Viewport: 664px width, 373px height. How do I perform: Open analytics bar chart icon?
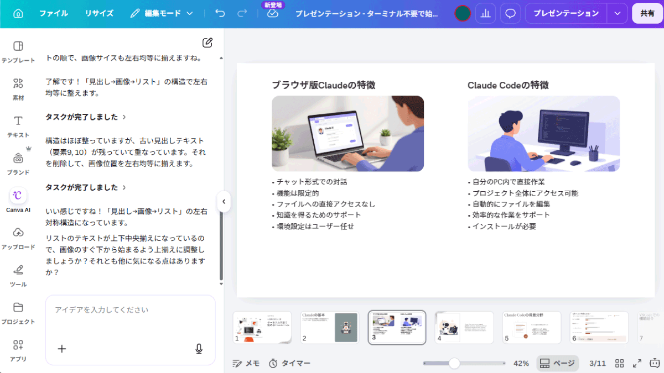tap(486, 13)
